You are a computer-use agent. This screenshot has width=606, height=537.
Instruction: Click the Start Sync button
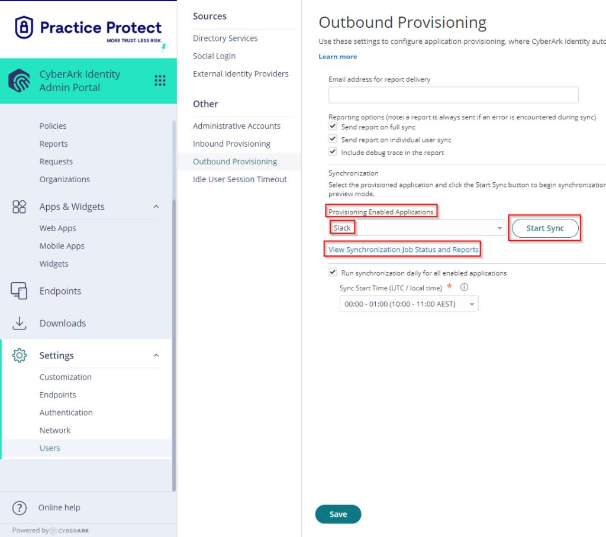pyautogui.click(x=545, y=228)
